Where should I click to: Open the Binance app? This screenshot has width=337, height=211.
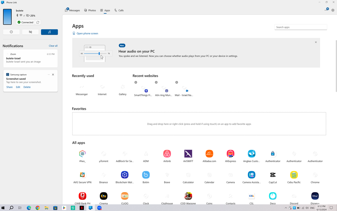[104, 177]
